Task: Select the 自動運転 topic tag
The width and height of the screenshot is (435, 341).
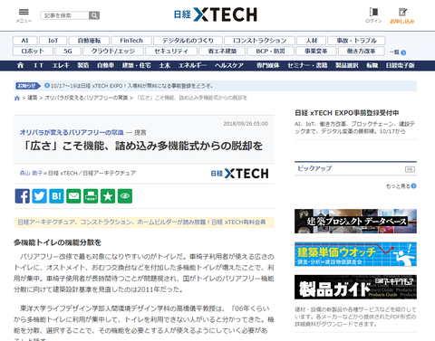Action: click(x=89, y=41)
